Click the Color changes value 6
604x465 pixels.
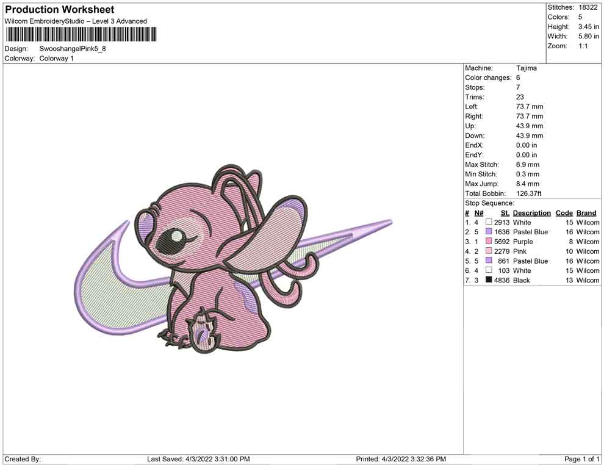tap(518, 77)
